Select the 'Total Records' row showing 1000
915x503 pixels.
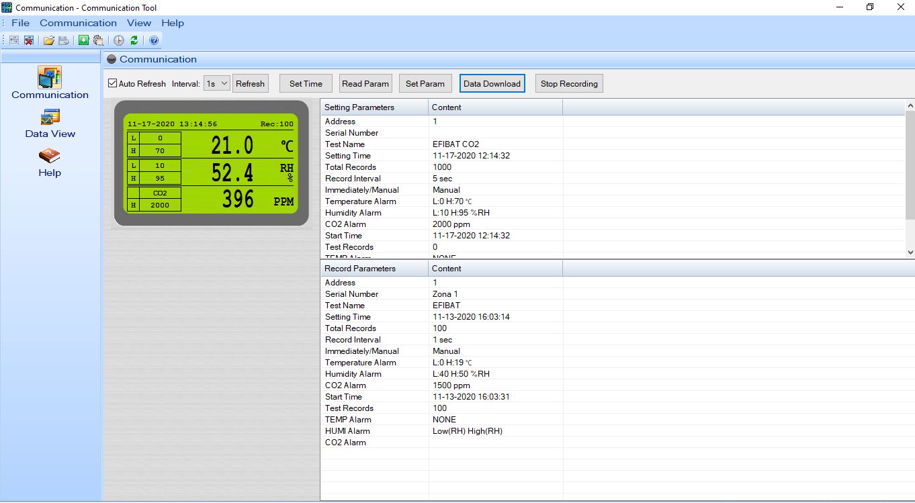[x=613, y=167]
